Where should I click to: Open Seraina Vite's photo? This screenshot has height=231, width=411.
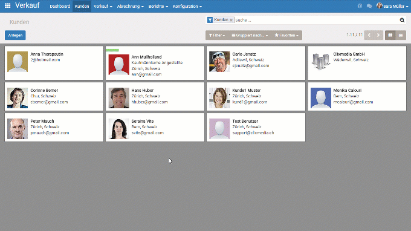pyautogui.click(x=118, y=129)
